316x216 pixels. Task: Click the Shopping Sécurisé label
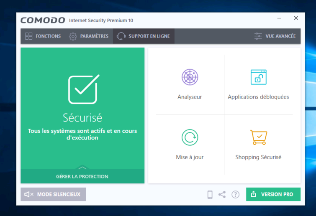258,157
